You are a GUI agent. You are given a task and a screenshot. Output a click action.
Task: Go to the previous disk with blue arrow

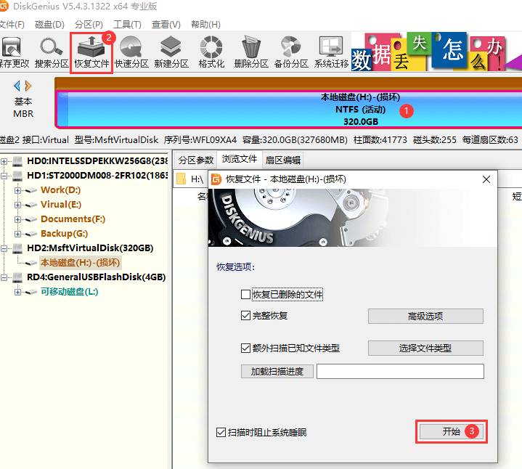point(17,86)
